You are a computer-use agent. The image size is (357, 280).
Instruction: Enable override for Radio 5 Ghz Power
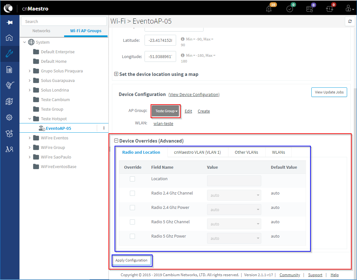pos(132,236)
